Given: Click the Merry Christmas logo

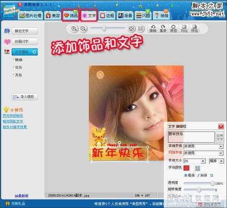Looking at the screenshot, I should [x=10, y=11].
